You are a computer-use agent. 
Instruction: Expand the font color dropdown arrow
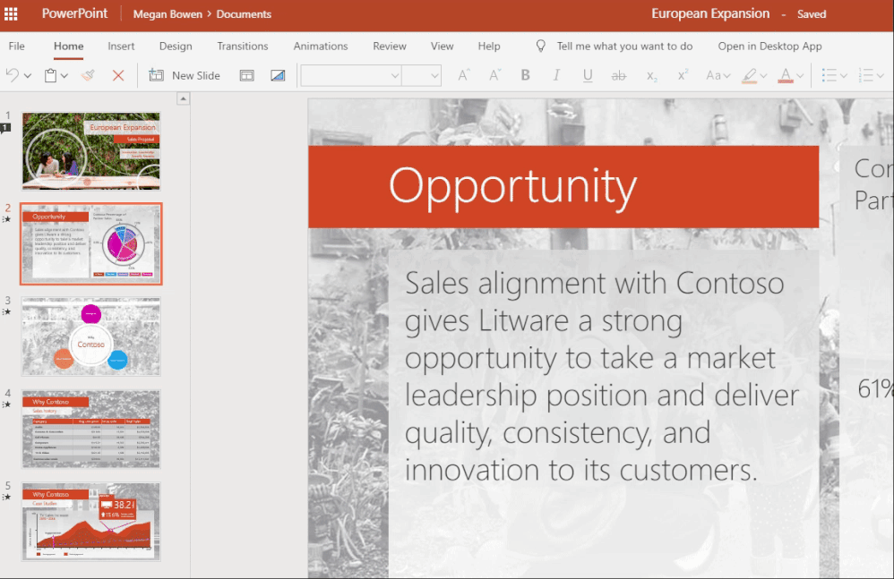pyautogui.click(x=800, y=76)
